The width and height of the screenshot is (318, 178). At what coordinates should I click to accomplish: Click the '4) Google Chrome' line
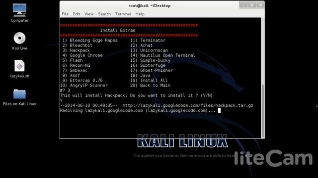coord(82,55)
